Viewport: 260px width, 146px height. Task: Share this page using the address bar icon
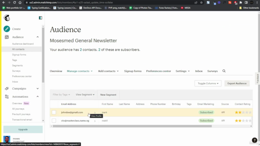point(196,2)
